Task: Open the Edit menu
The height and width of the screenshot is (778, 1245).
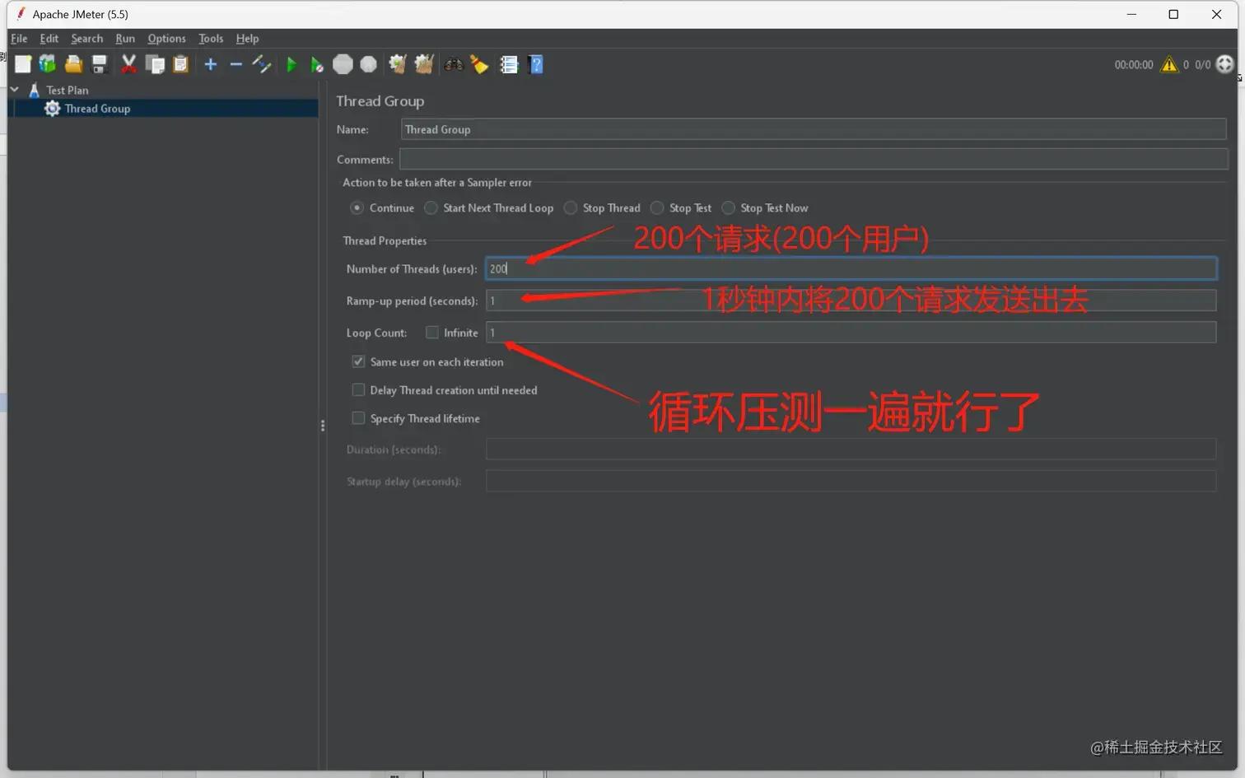Action: [49, 39]
